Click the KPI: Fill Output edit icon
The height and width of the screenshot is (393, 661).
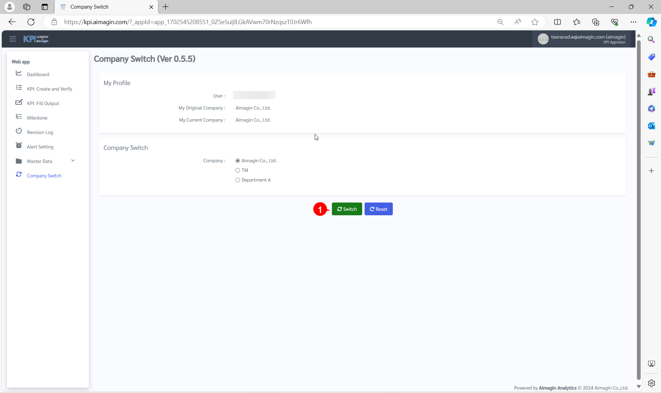tap(19, 102)
